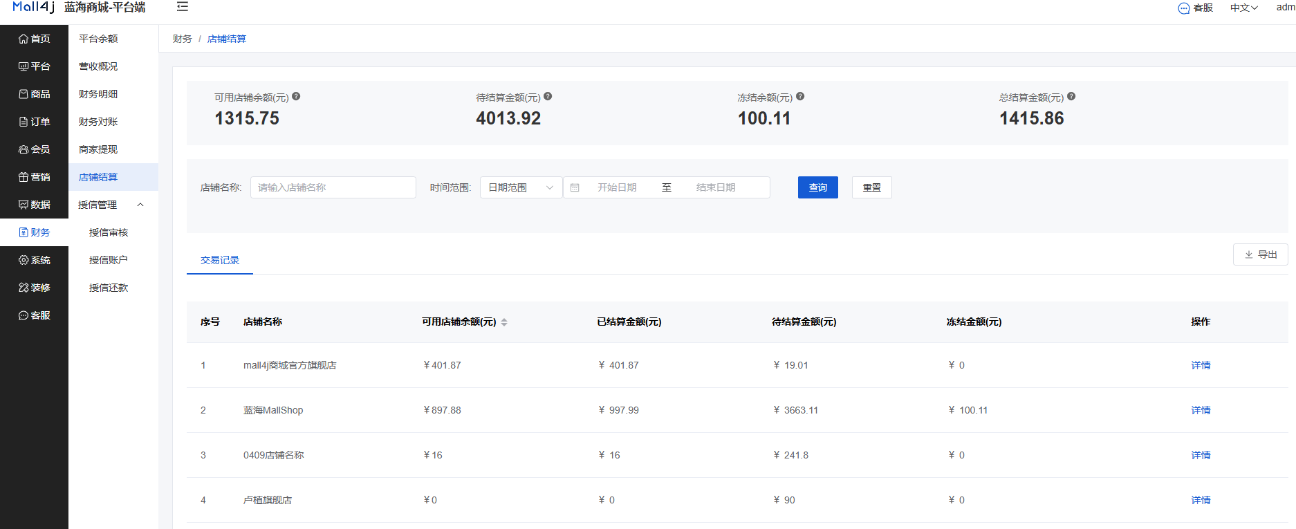Viewport: 1296px width, 529px height.
Task: Focus the 店铺名称 input field
Action: [x=333, y=187]
